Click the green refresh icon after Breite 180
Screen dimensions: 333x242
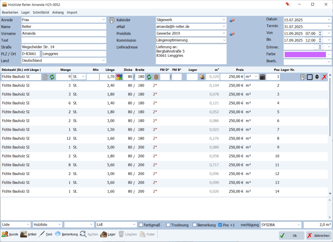point(149,77)
